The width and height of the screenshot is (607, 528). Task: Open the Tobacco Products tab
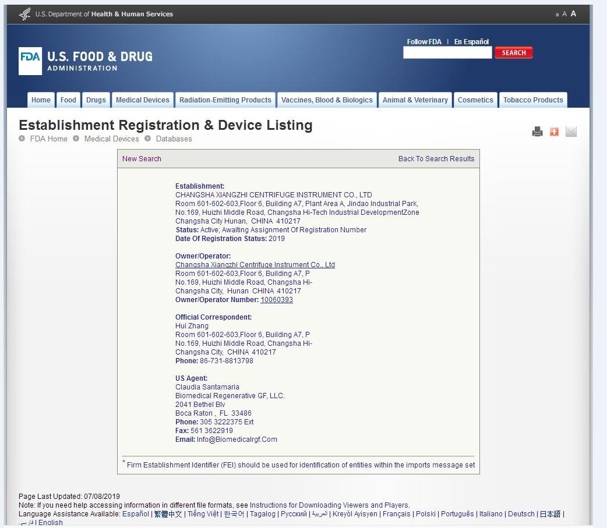(x=533, y=100)
